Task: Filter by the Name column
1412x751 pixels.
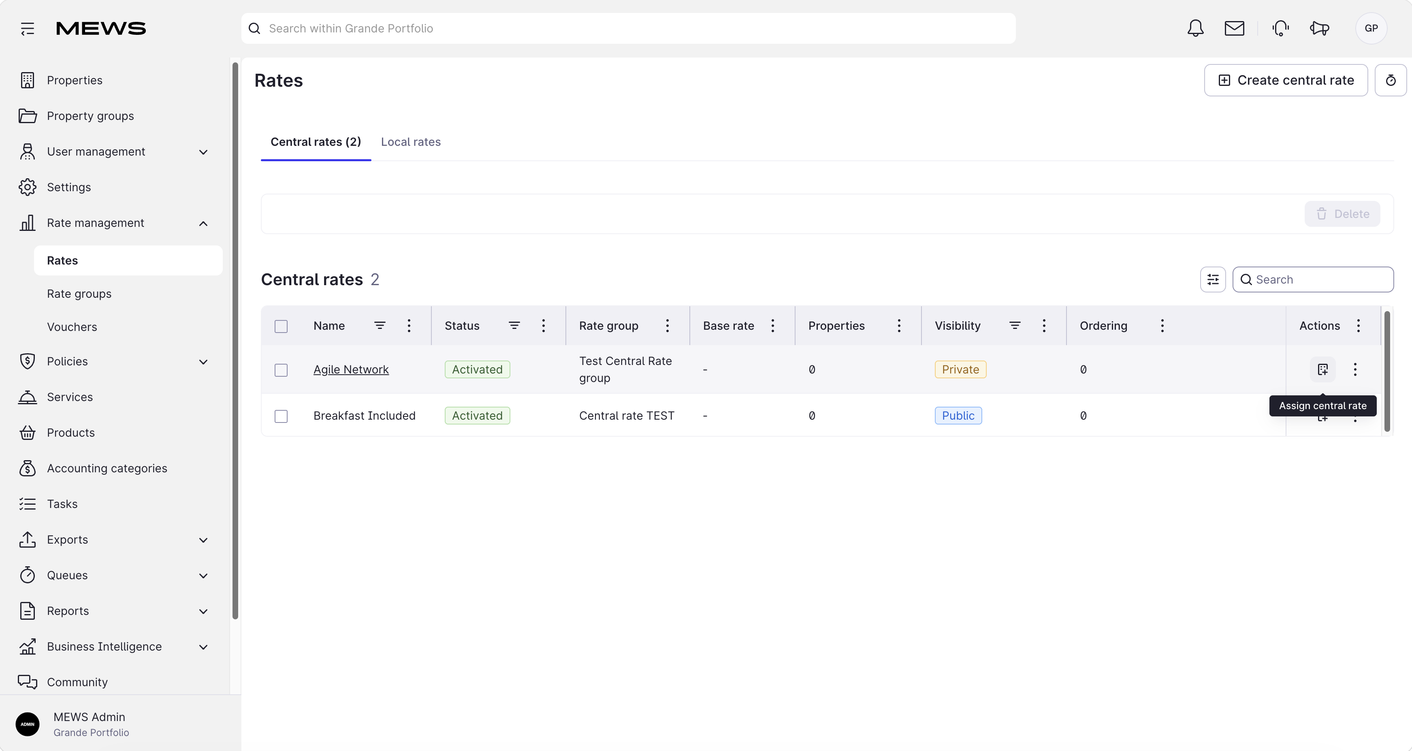Action: click(x=379, y=326)
